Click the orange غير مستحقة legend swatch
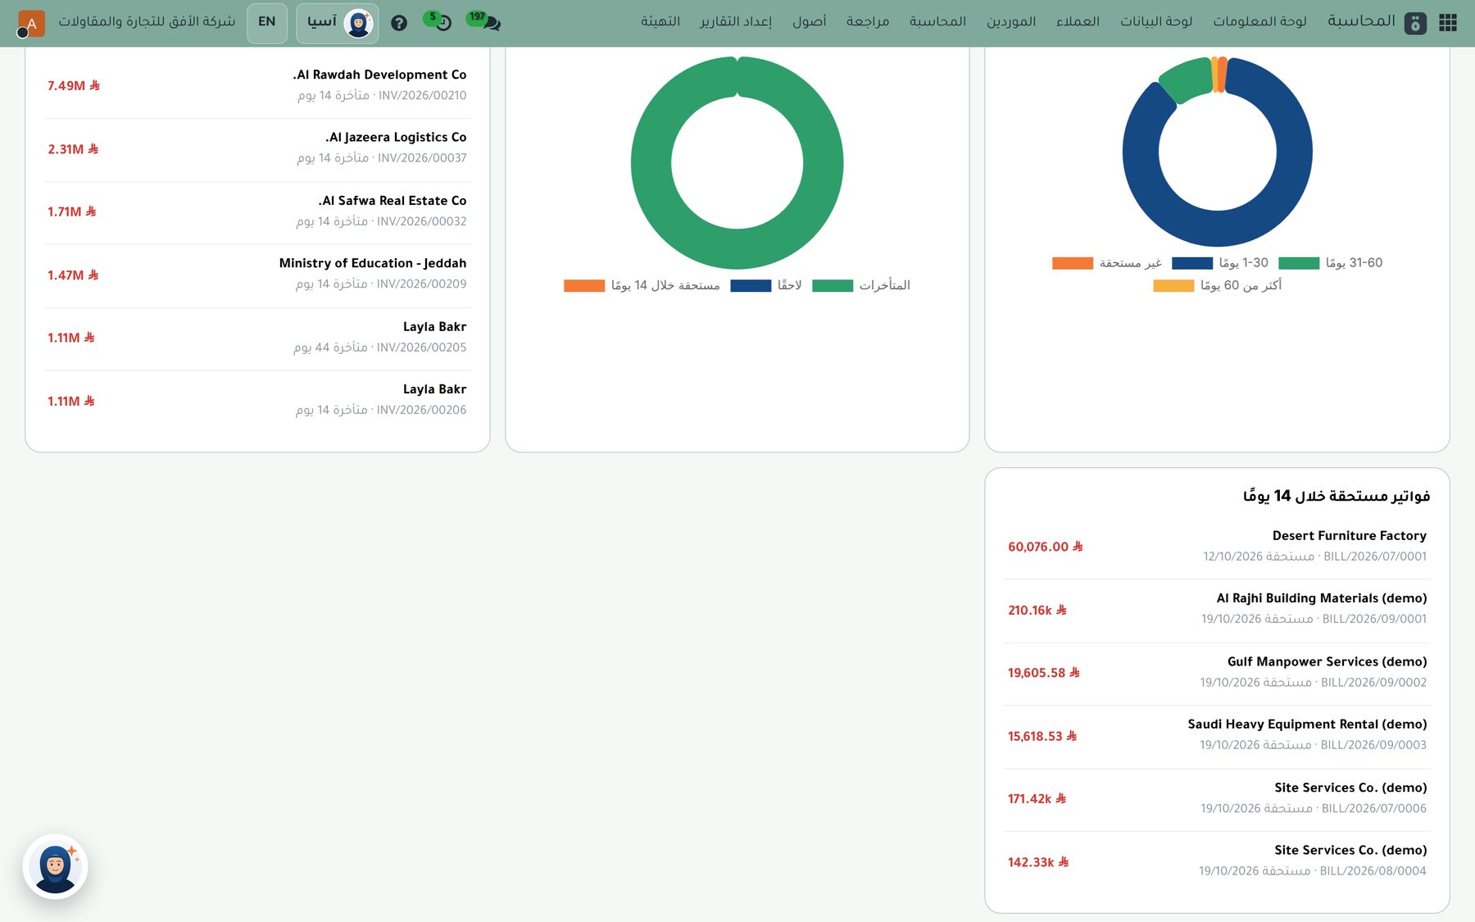Screen dimensions: 1475x922 point(1073,263)
